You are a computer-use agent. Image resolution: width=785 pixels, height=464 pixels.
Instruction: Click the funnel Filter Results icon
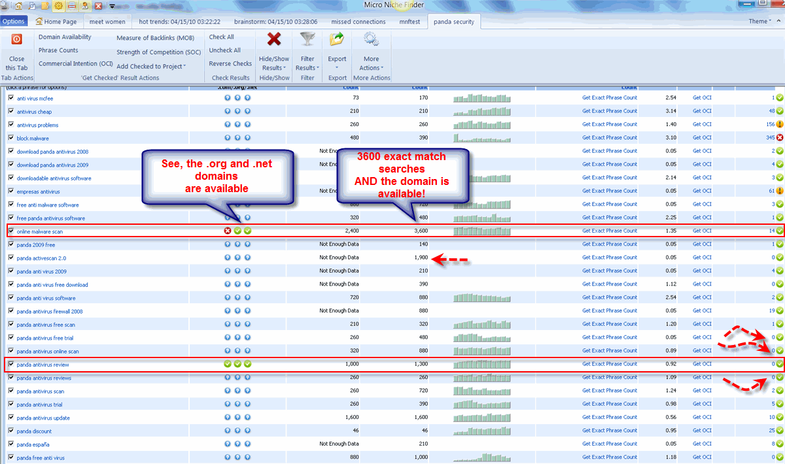[307, 40]
